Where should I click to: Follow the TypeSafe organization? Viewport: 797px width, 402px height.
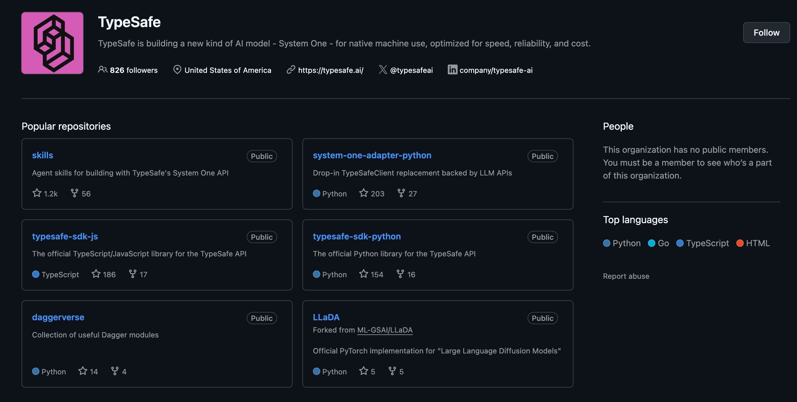[x=767, y=32]
